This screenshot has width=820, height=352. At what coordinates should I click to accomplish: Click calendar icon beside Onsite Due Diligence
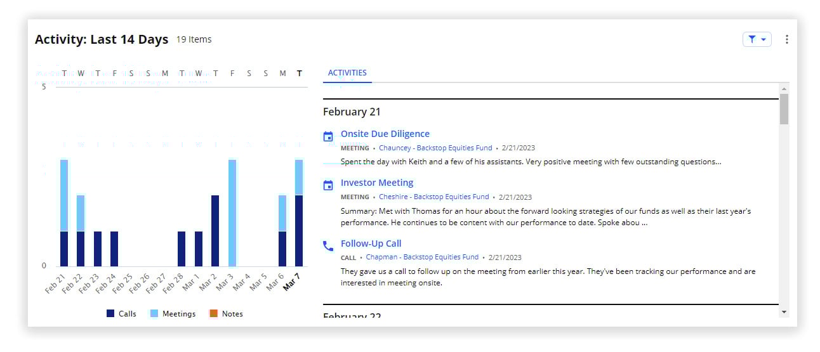point(328,136)
